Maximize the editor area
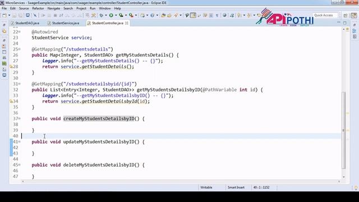The width and height of the screenshot is (359, 202). [345, 22]
